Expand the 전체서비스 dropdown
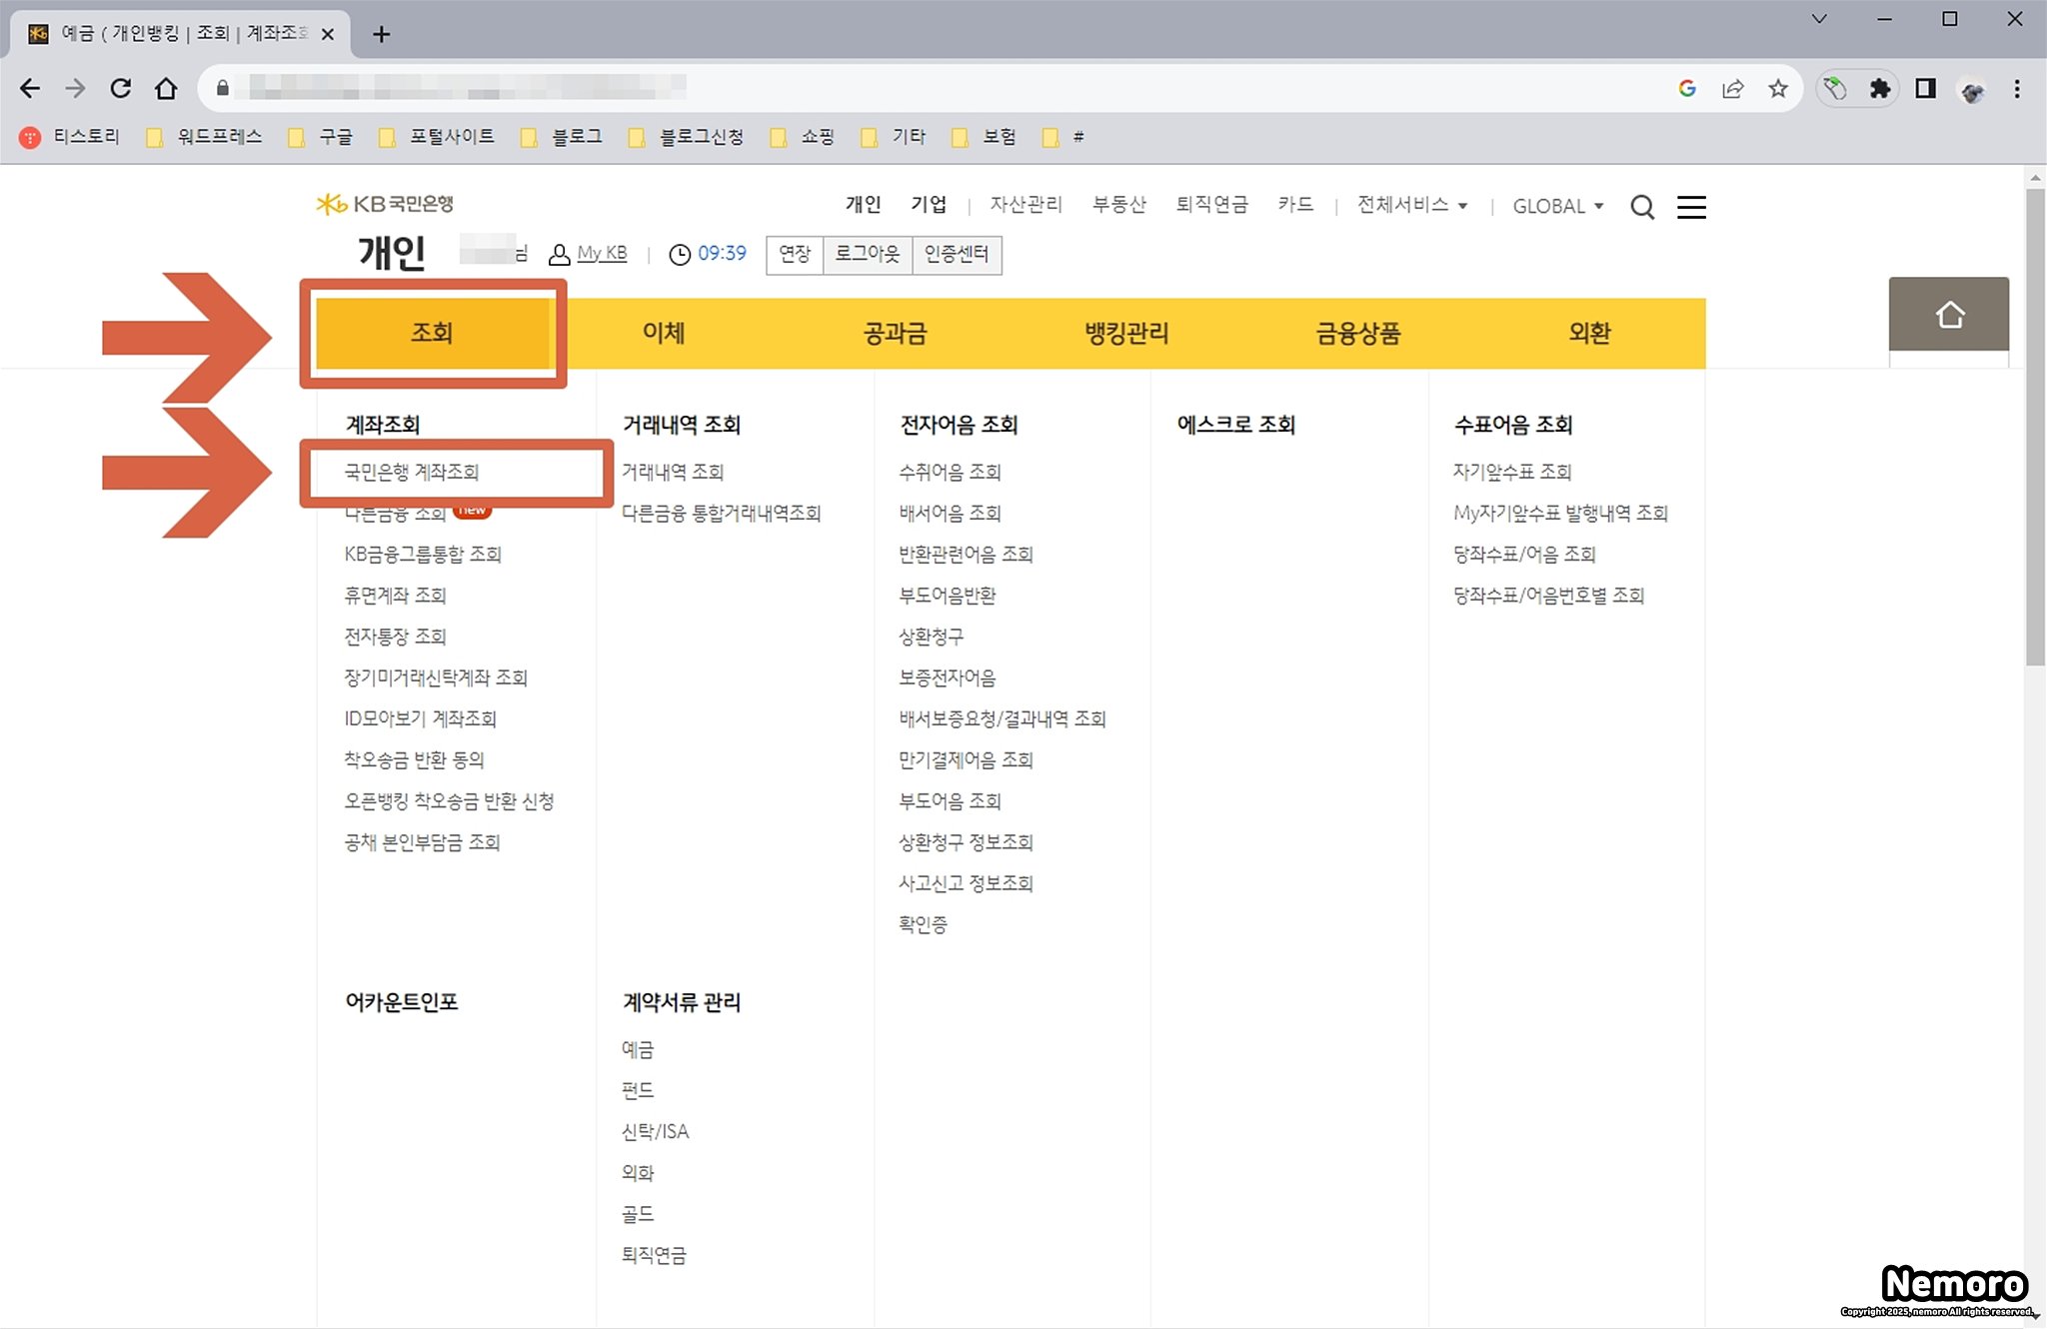The image size is (2047, 1329). click(x=1411, y=205)
